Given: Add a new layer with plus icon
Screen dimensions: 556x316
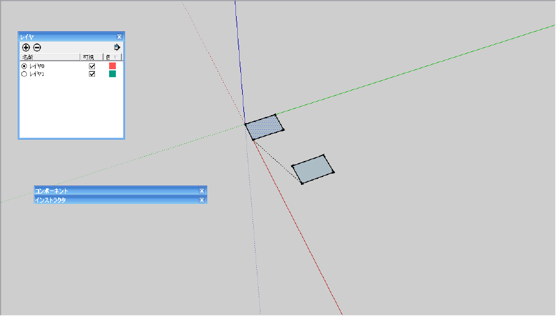Looking at the screenshot, I should point(26,48).
